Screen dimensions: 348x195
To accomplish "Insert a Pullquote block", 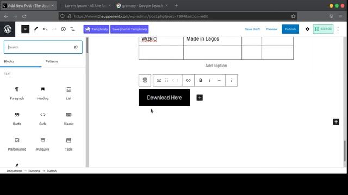I will 43,145.
